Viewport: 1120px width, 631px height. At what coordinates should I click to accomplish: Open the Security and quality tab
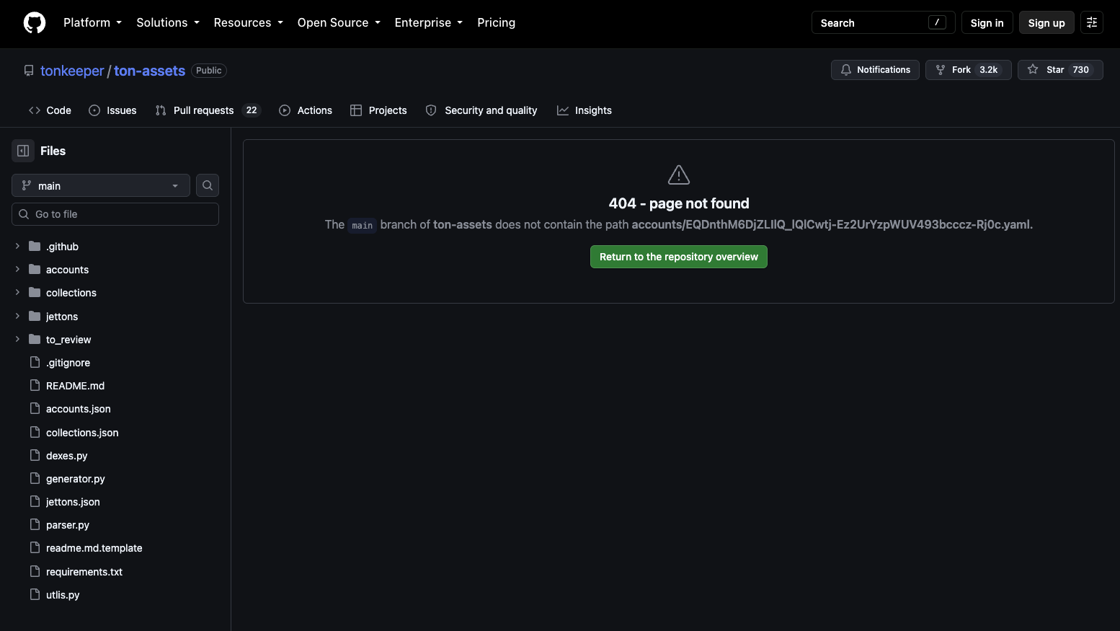click(x=481, y=110)
